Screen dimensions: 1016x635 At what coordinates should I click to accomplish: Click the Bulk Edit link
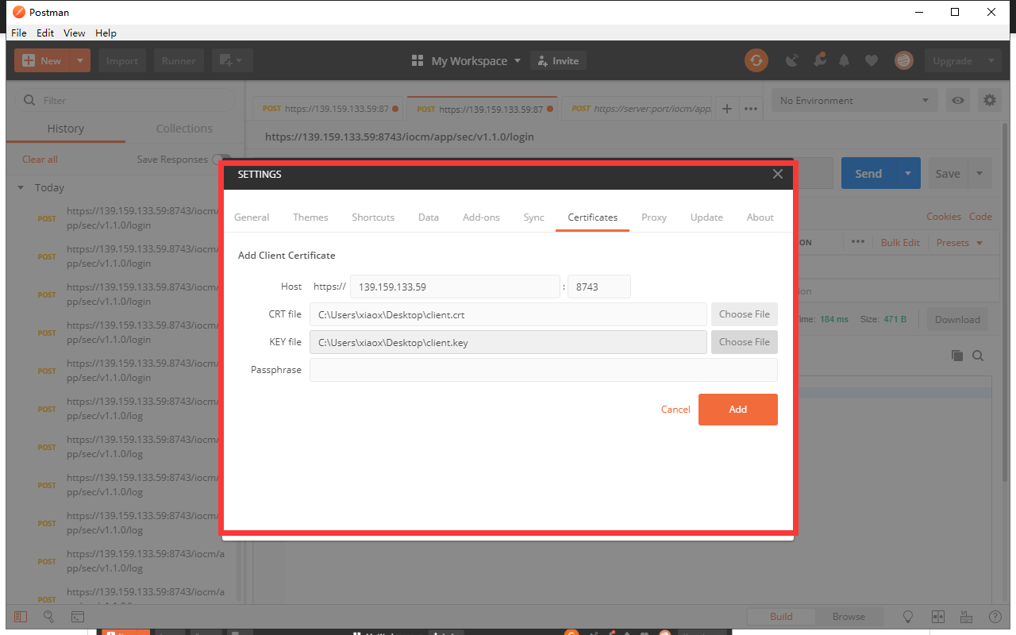tap(900, 243)
